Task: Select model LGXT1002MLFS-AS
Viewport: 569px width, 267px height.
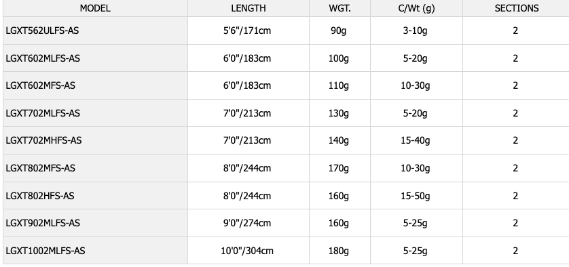Action: pos(45,251)
